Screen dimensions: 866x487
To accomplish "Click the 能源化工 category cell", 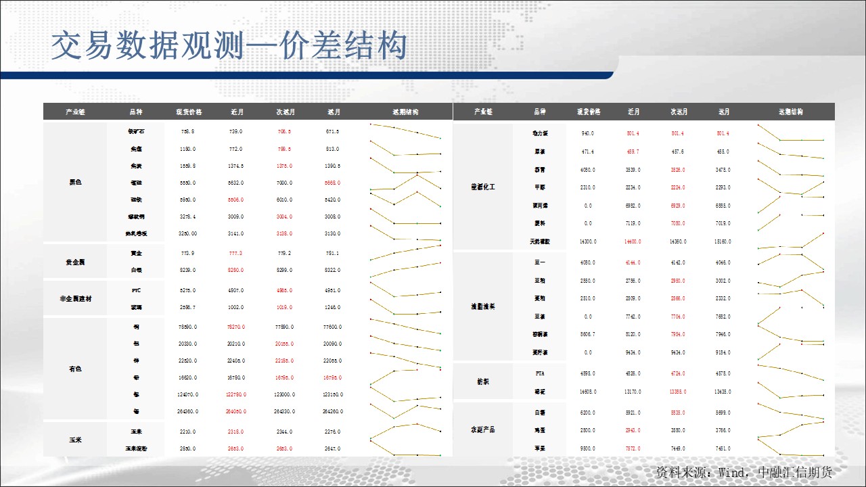I will click(x=483, y=187).
